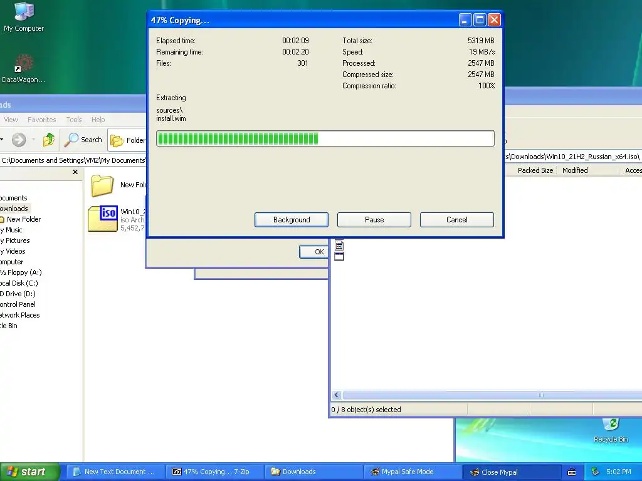Viewport: 642px width, 481px height.
Task: Open the Recycle Bin on desktop
Action: pos(611,430)
